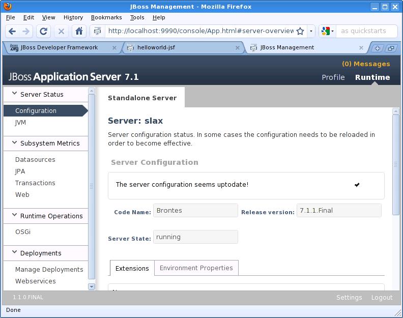The width and height of the screenshot is (403, 318).
Task: Open Datasources metrics
Action: [35, 160]
